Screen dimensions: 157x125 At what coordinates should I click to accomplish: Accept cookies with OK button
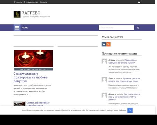click(130, 110)
